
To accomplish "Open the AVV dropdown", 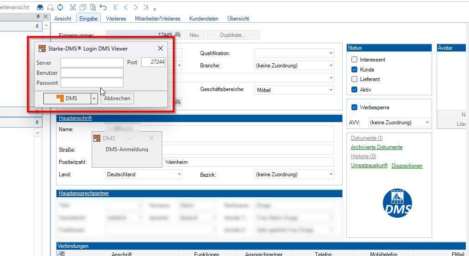I will coord(427,123).
